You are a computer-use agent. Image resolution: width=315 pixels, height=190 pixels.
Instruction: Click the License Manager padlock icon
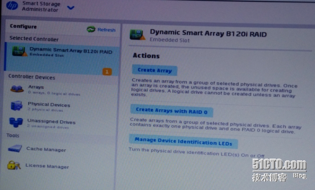pos(14,165)
